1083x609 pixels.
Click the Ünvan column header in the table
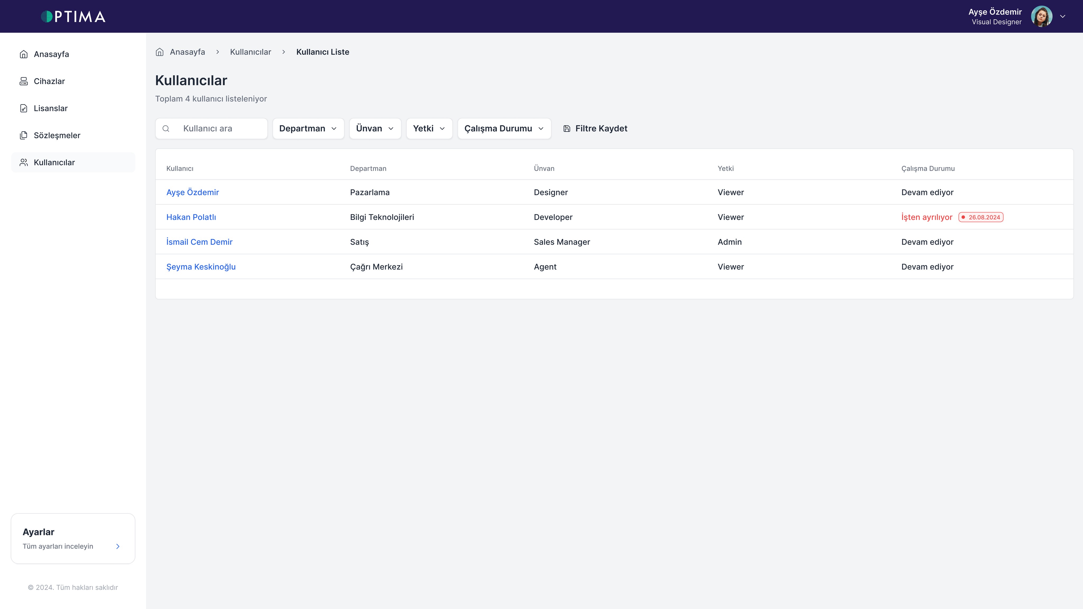click(544, 169)
